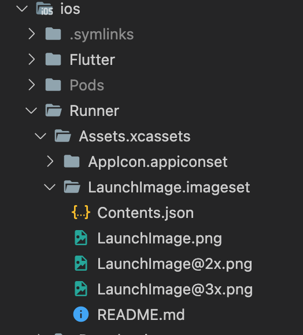Expand the .symlinks folder chevron
Image resolution: width=303 pixels, height=335 pixels.
click(x=32, y=34)
